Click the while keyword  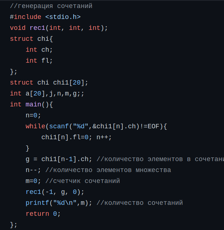(x=35, y=126)
